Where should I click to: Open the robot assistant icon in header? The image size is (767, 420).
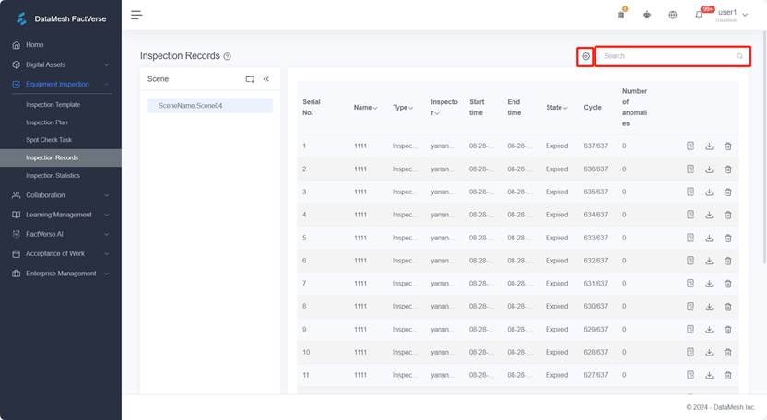click(x=647, y=15)
